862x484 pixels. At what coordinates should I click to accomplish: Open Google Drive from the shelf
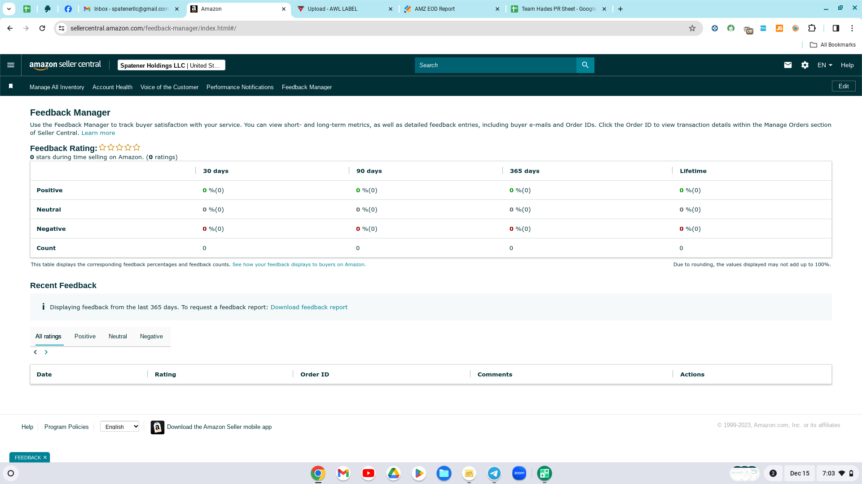click(393, 473)
